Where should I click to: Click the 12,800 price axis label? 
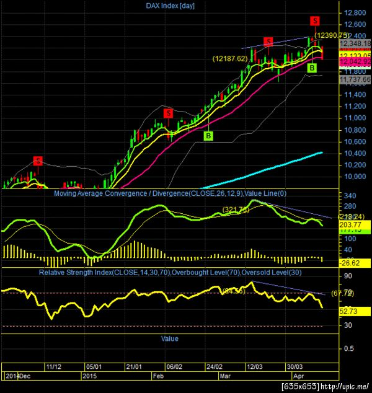click(x=355, y=13)
